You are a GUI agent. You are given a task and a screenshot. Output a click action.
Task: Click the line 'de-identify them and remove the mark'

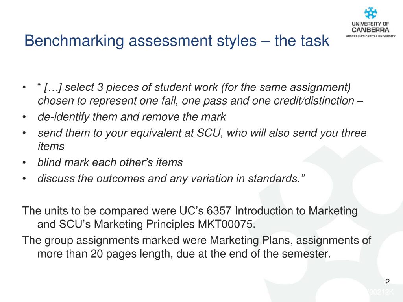tap(131, 117)
